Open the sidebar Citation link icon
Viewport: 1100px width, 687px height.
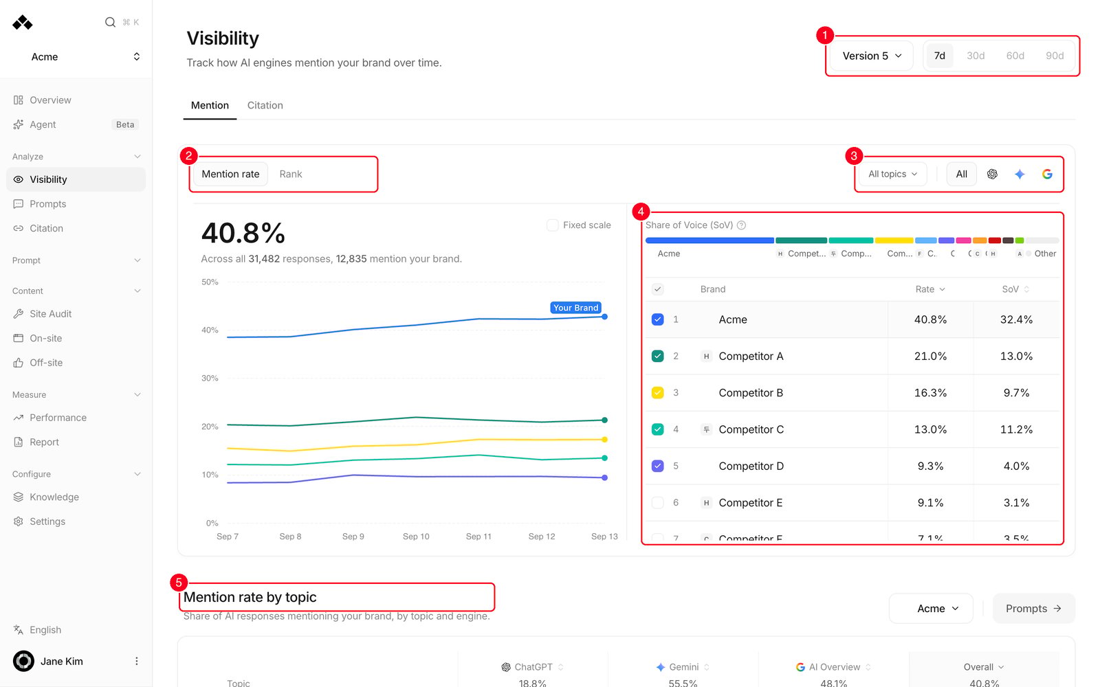pos(19,228)
